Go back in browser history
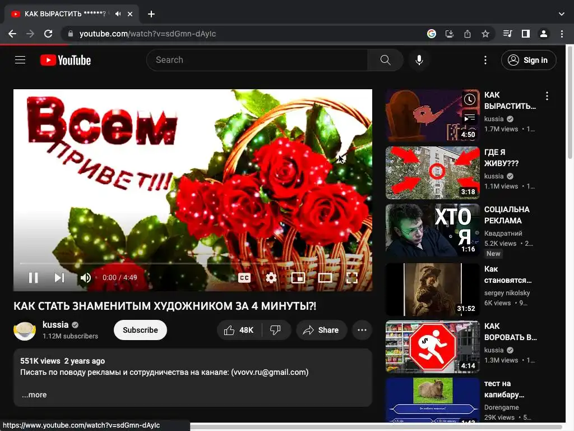The image size is (574, 431). click(12, 34)
